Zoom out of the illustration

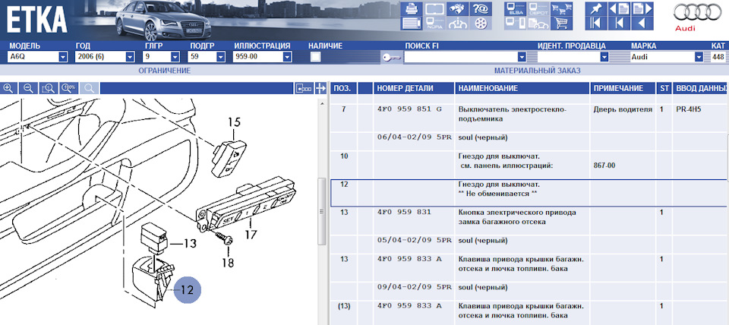29,88
